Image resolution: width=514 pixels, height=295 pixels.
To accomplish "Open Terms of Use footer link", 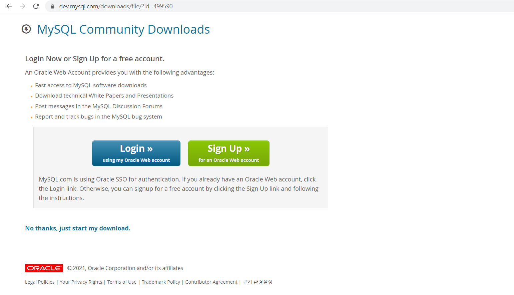I will [x=122, y=282].
